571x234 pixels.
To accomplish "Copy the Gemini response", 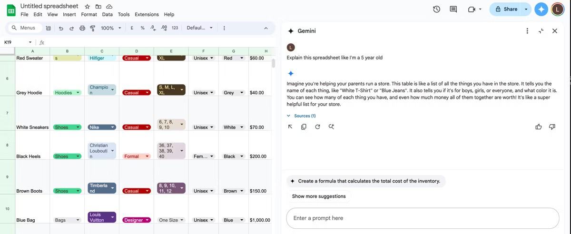I will pyautogui.click(x=304, y=127).
